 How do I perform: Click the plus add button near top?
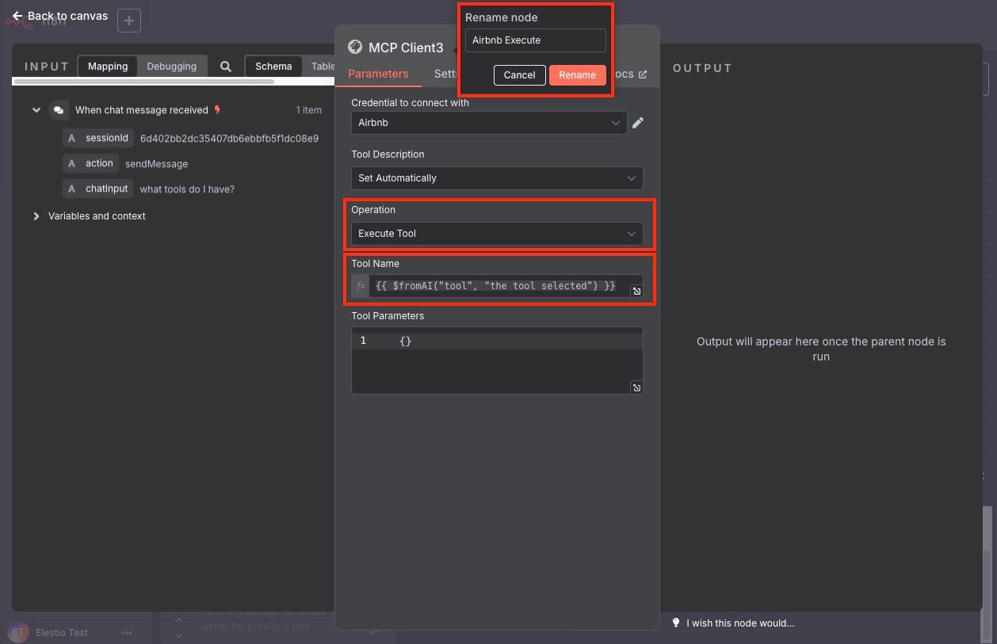pos(129,21)
